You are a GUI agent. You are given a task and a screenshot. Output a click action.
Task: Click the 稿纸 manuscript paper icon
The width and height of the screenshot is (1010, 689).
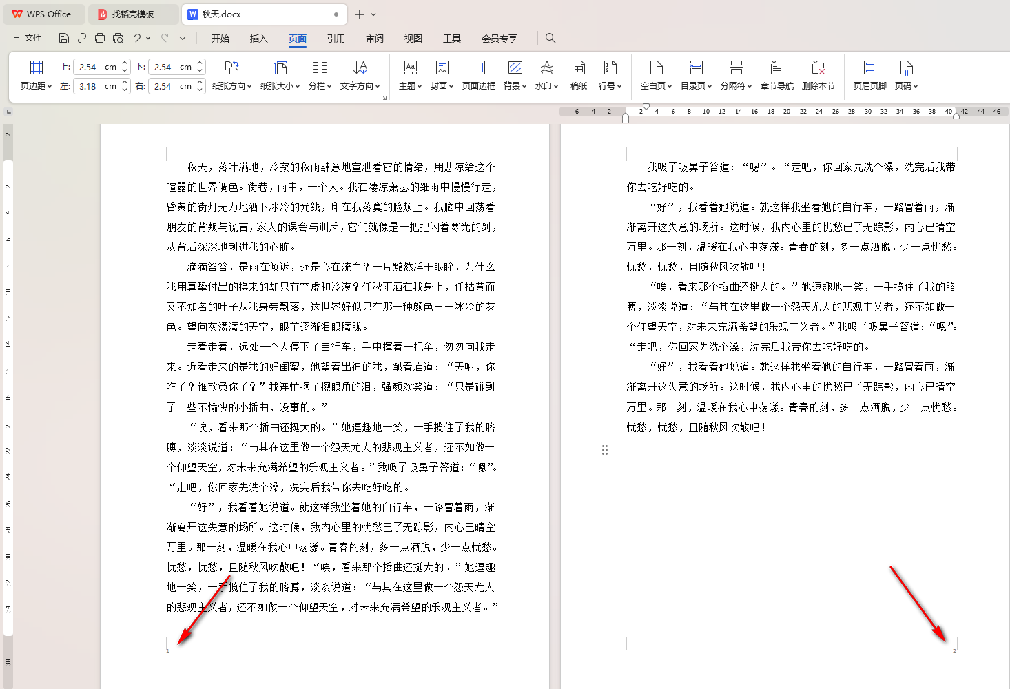(579, 68)
